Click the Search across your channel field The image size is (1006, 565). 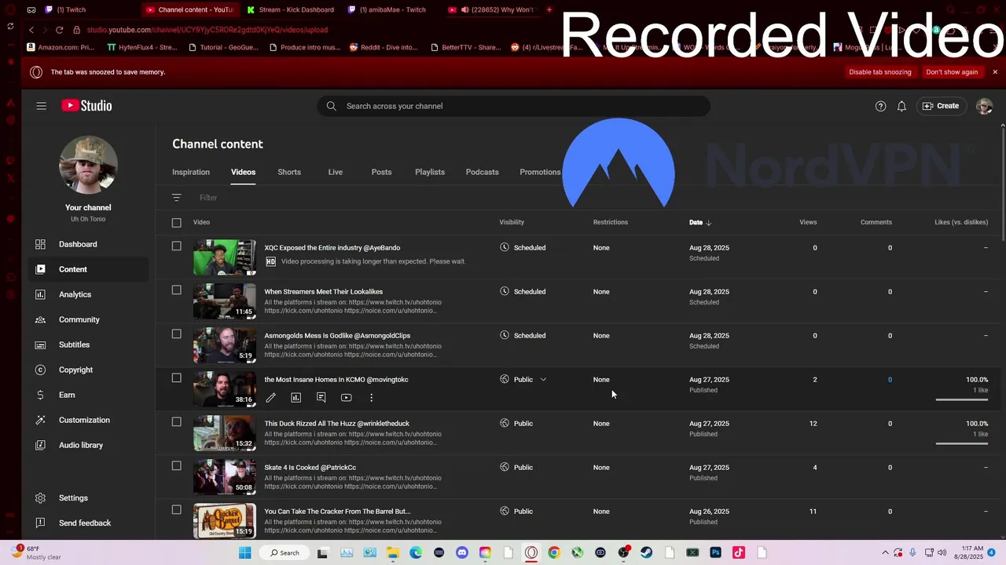click(x=514, y=106)
